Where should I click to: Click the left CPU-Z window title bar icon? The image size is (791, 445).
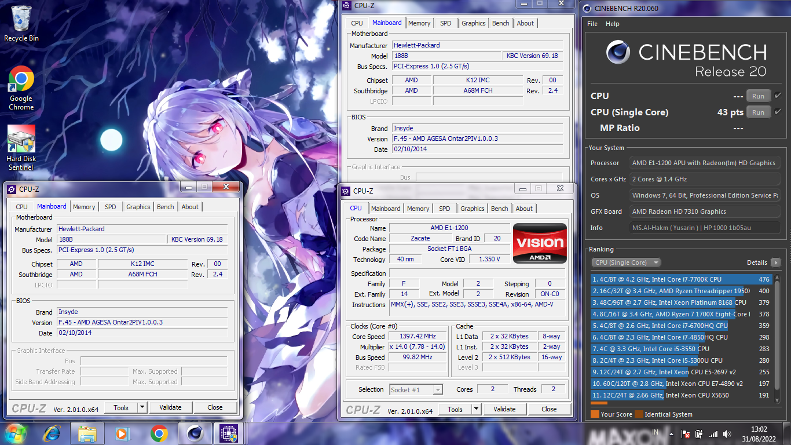(12, 189)
